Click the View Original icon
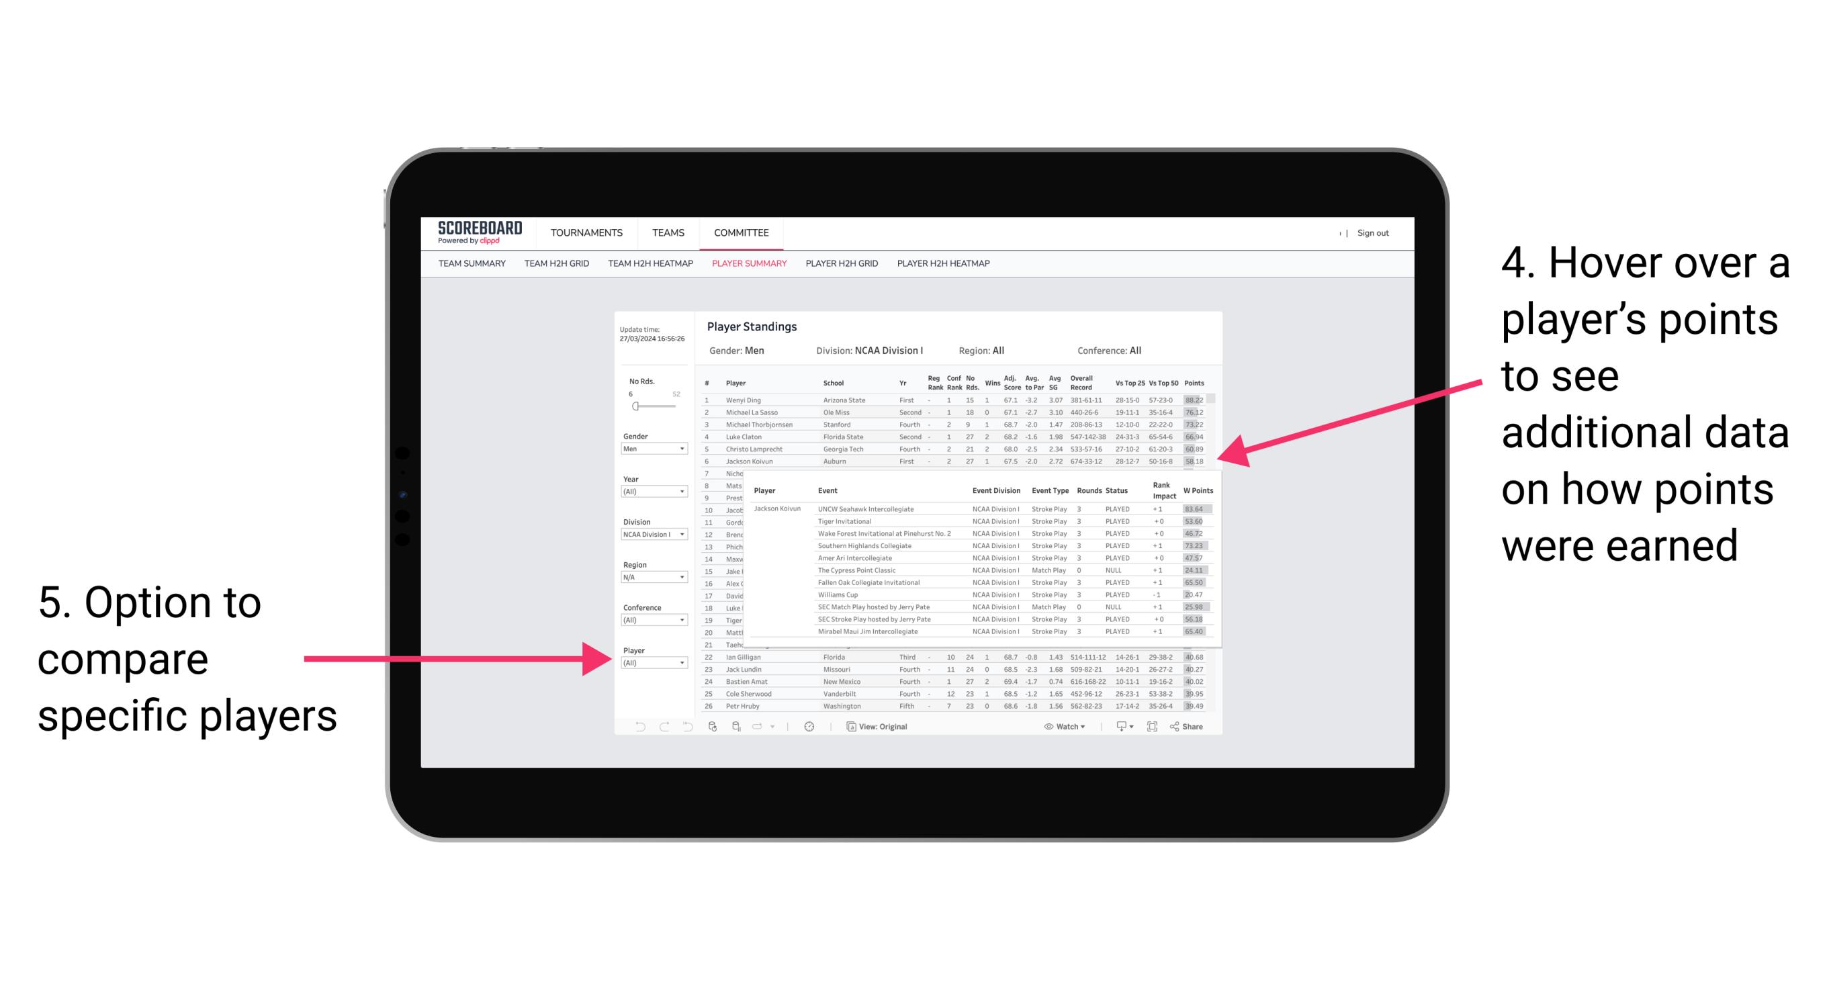1829x984 pixels. [x=849, y=727]
